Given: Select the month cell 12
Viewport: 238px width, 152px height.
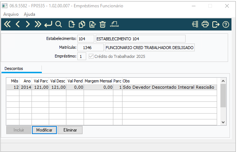Looking at the screenshot, I should (x=13, y=87).
